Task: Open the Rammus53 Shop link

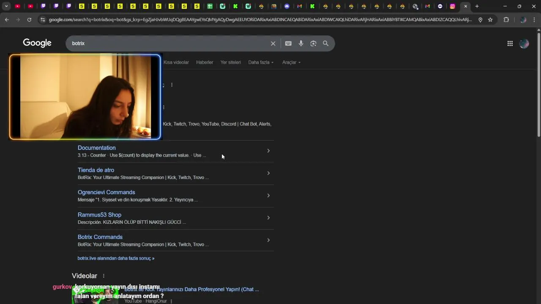Action: (x=99, y=215)
